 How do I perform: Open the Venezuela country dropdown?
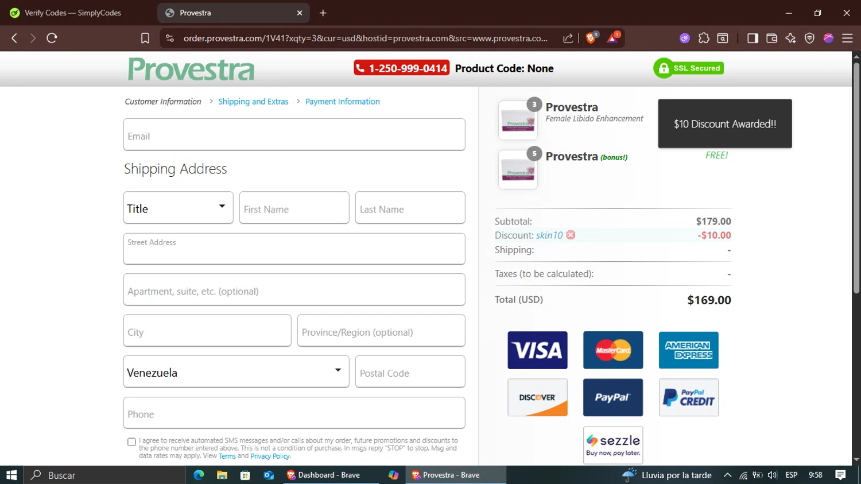click(x=236, y=371)
